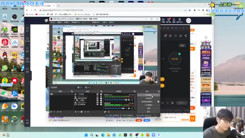245x138 pixels.
Task: Click 工作室模式 button in OBS
Action: point(149,105)
